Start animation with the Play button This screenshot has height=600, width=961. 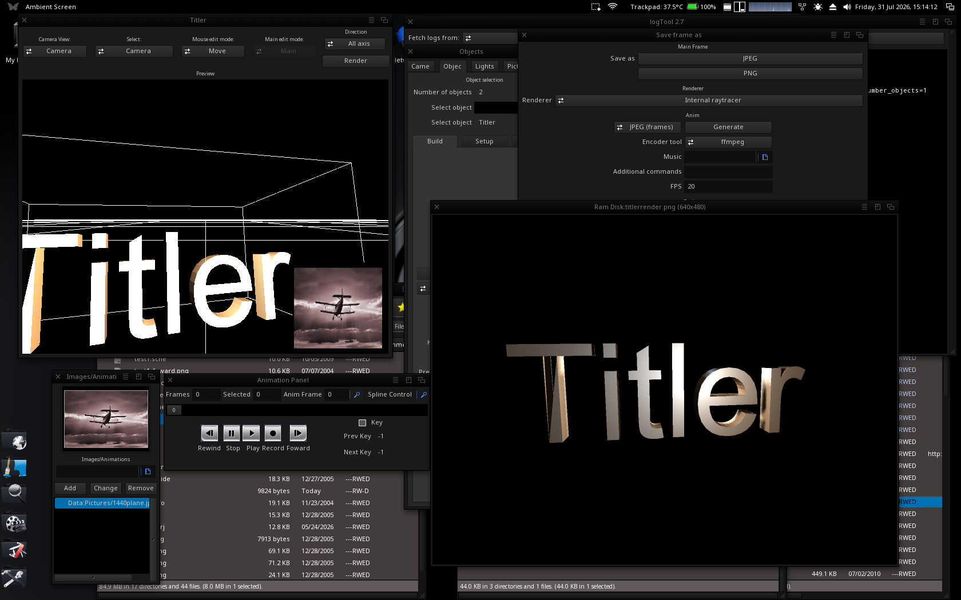pos(251,433)
